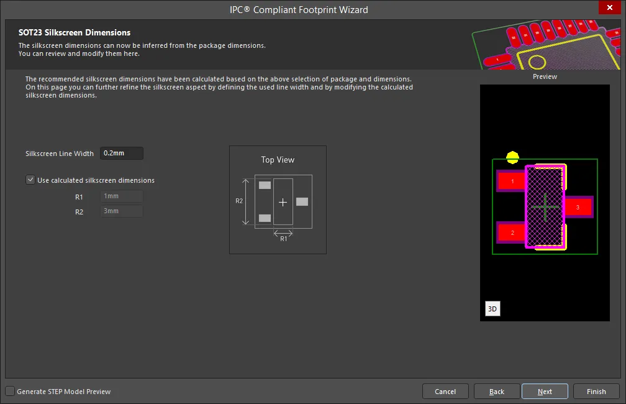
Task: Click the R1 dimension field
Action: [121, 196]
